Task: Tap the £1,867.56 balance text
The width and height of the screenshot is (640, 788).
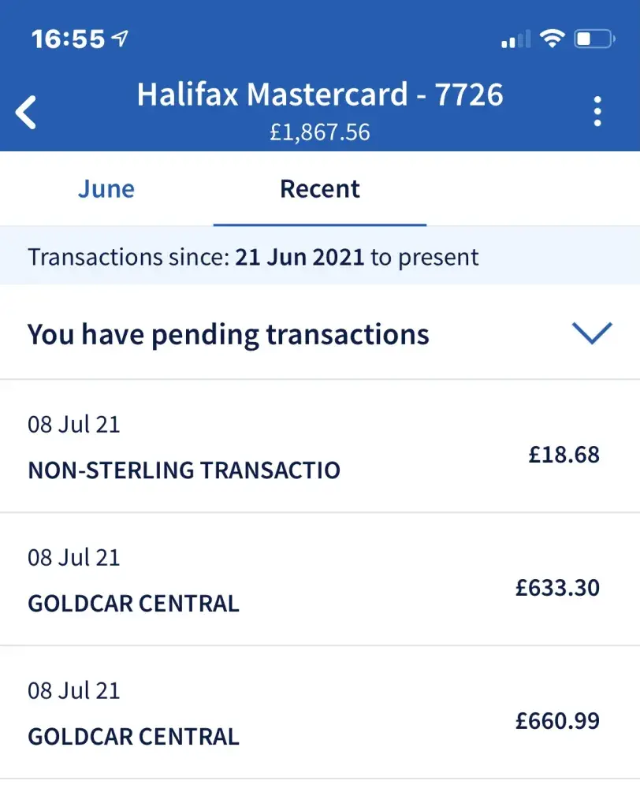Action: pyautogui.click(x=320, y=132)
